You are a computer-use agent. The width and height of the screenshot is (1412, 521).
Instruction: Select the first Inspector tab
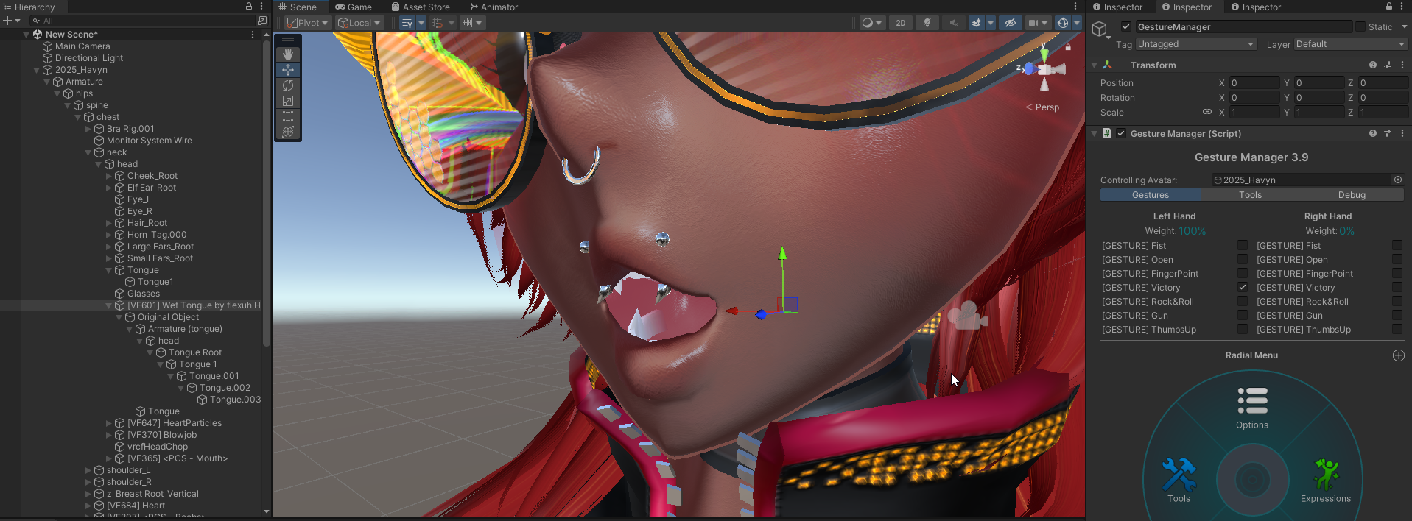click(x=1117, y=7)
